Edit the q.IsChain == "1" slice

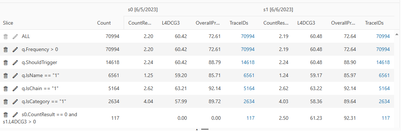[x=15, y=88]
